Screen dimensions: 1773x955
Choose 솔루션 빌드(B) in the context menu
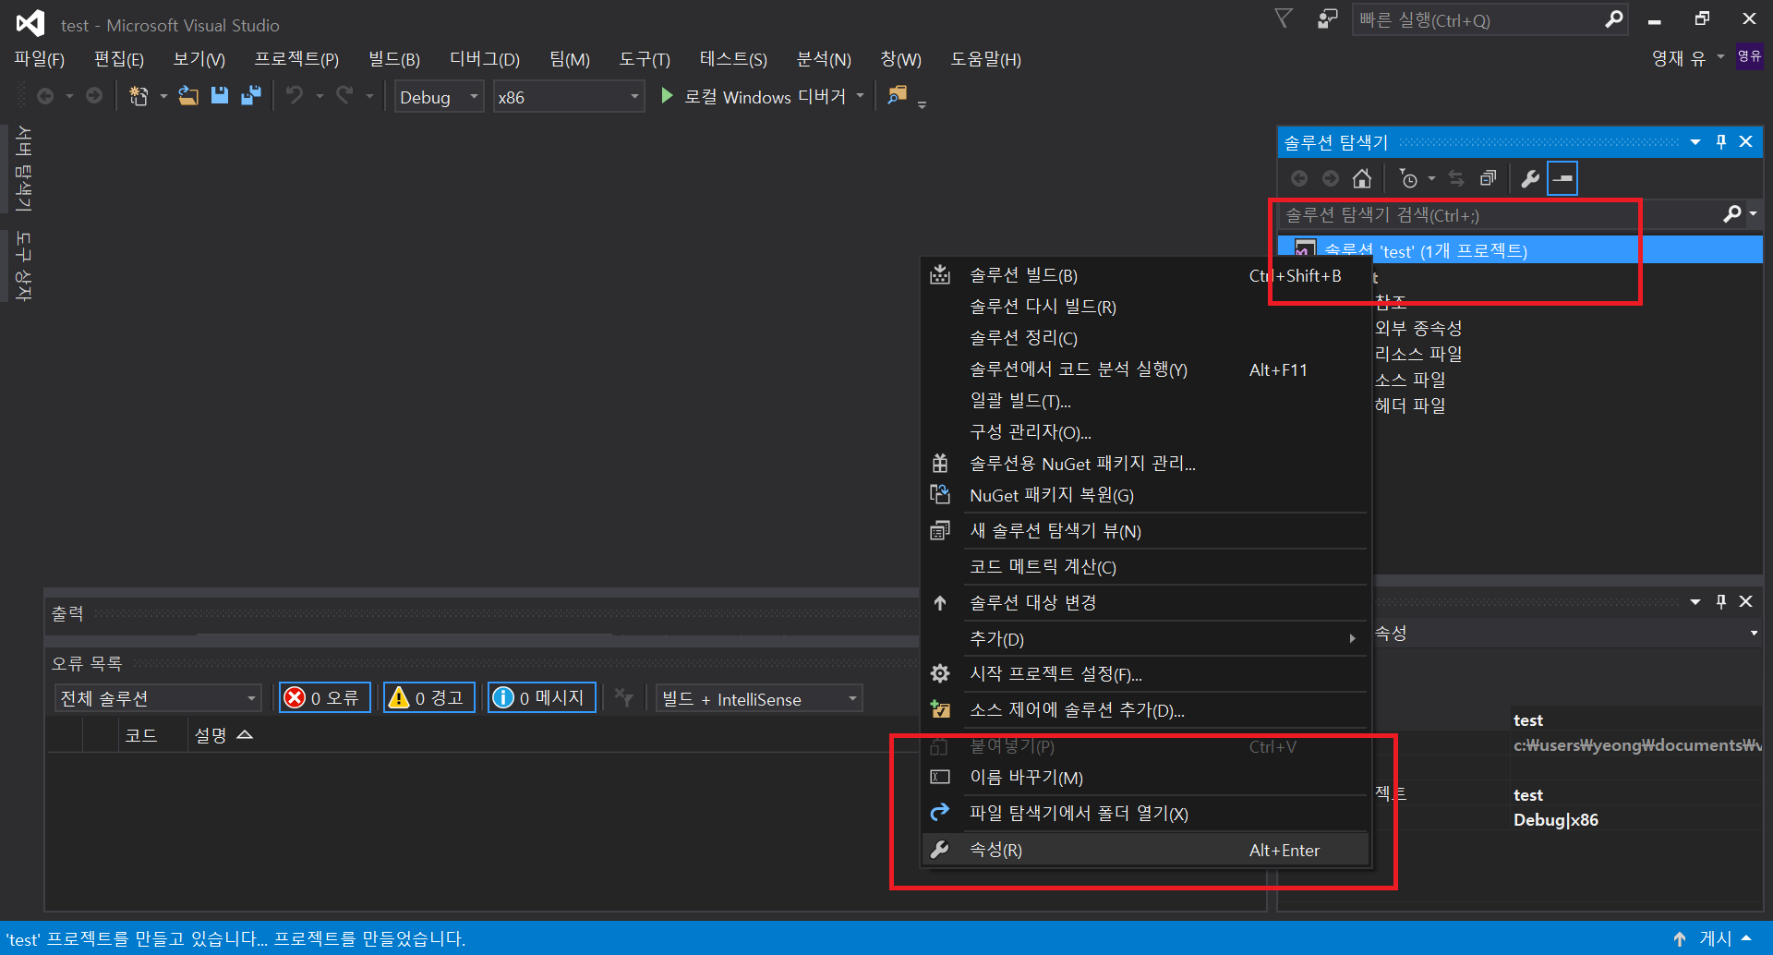tap(1145, 275)
